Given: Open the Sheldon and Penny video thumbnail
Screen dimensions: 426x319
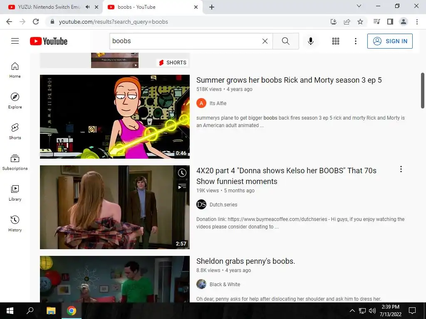Looking at the screenshot, I should click(115, 279).
